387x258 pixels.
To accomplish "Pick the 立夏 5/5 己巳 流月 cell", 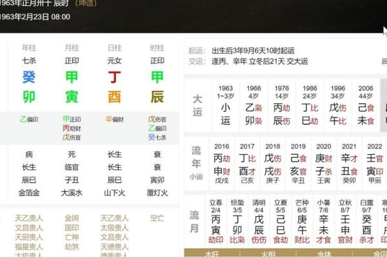I will 281,221.
